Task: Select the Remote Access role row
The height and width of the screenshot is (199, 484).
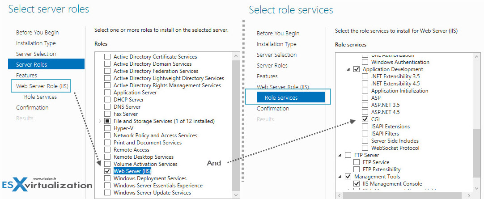Action: pos(132,150)
